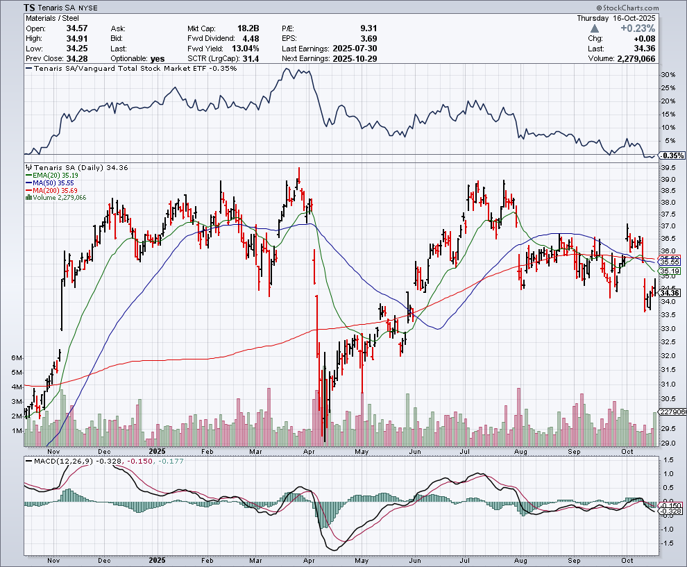Click the SCTR (LrgCap) label
687x567 pixels.
pos(210,58)
